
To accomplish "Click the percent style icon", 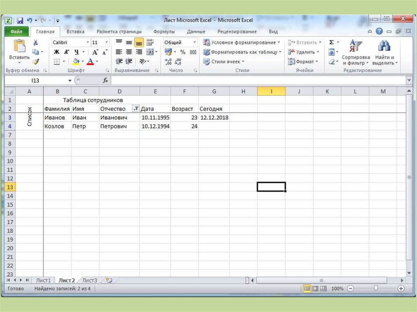I will tap(183, 52).
